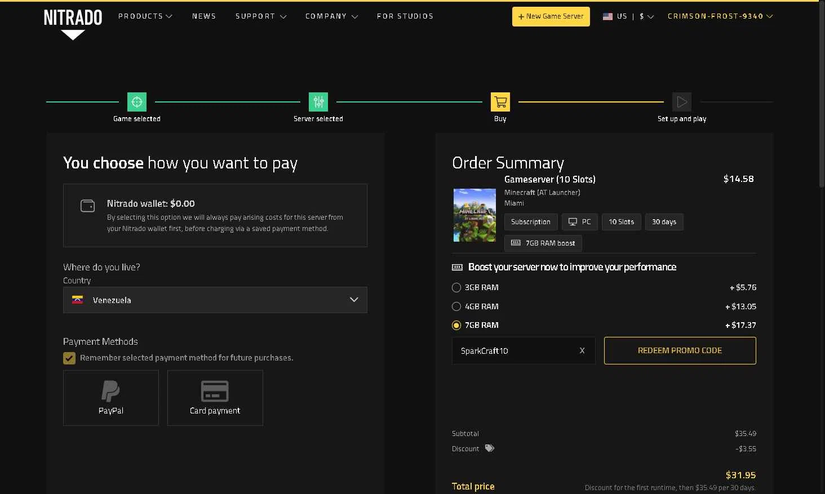
Task: Click the Nitrado logo
Action: (x=73, y=24)
